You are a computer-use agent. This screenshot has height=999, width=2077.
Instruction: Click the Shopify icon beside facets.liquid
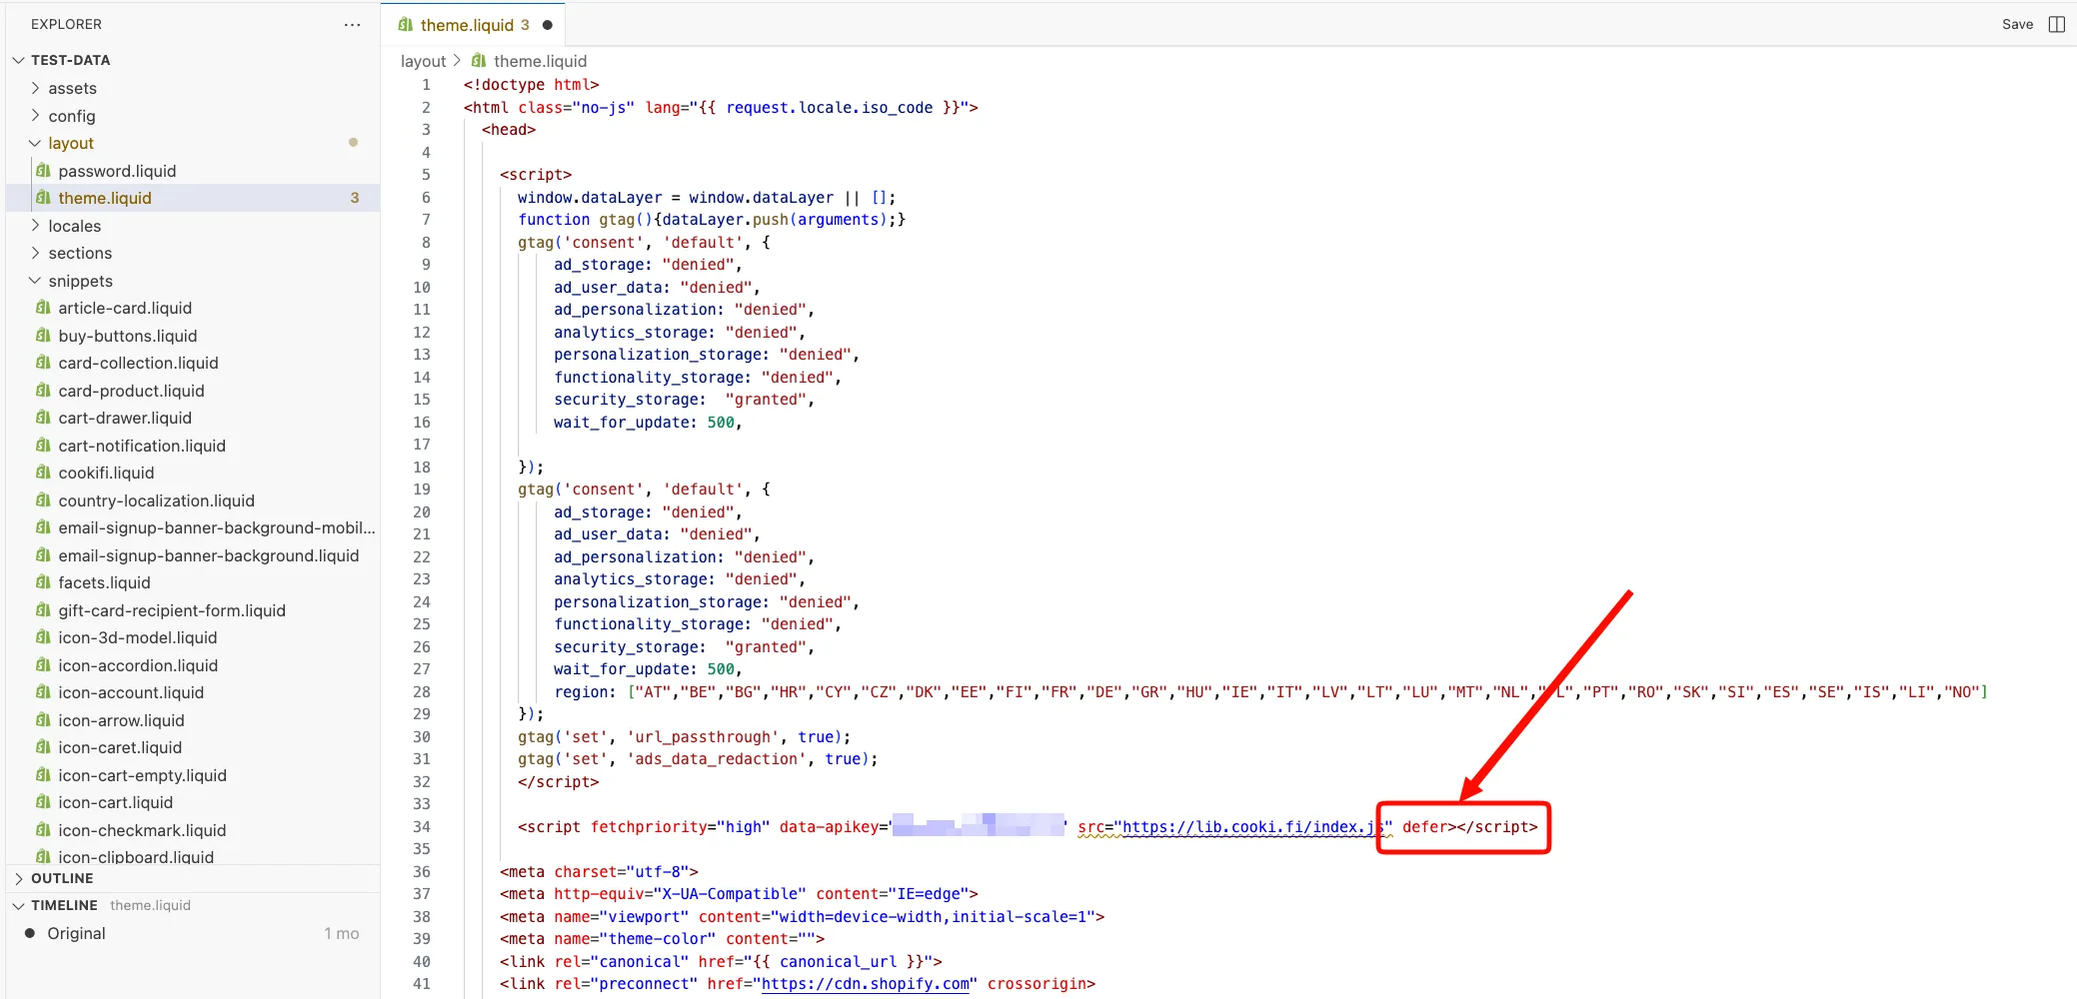(x=43, y=582)
